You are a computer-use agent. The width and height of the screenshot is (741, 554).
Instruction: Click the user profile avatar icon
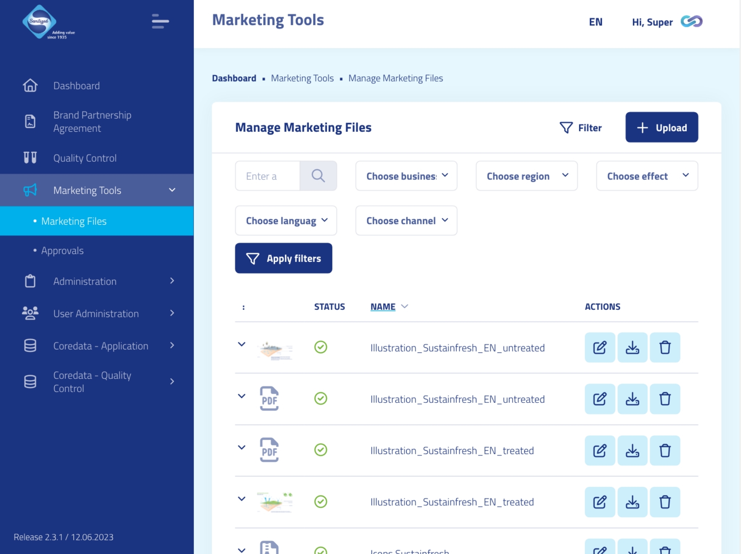click(691, 22)
